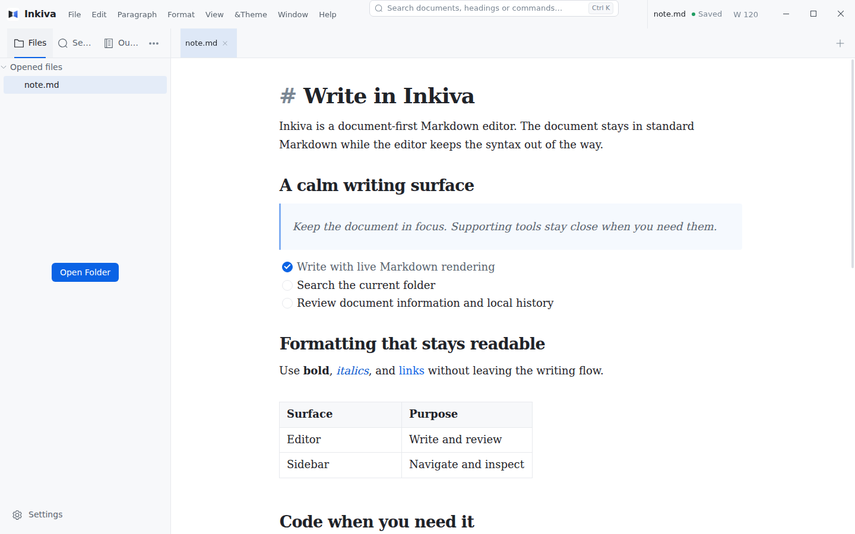Image resolution: width=855 pixels, height=534 pixels.
Task: Click the note.md filename in title bar
Action: tap(669, 14)
